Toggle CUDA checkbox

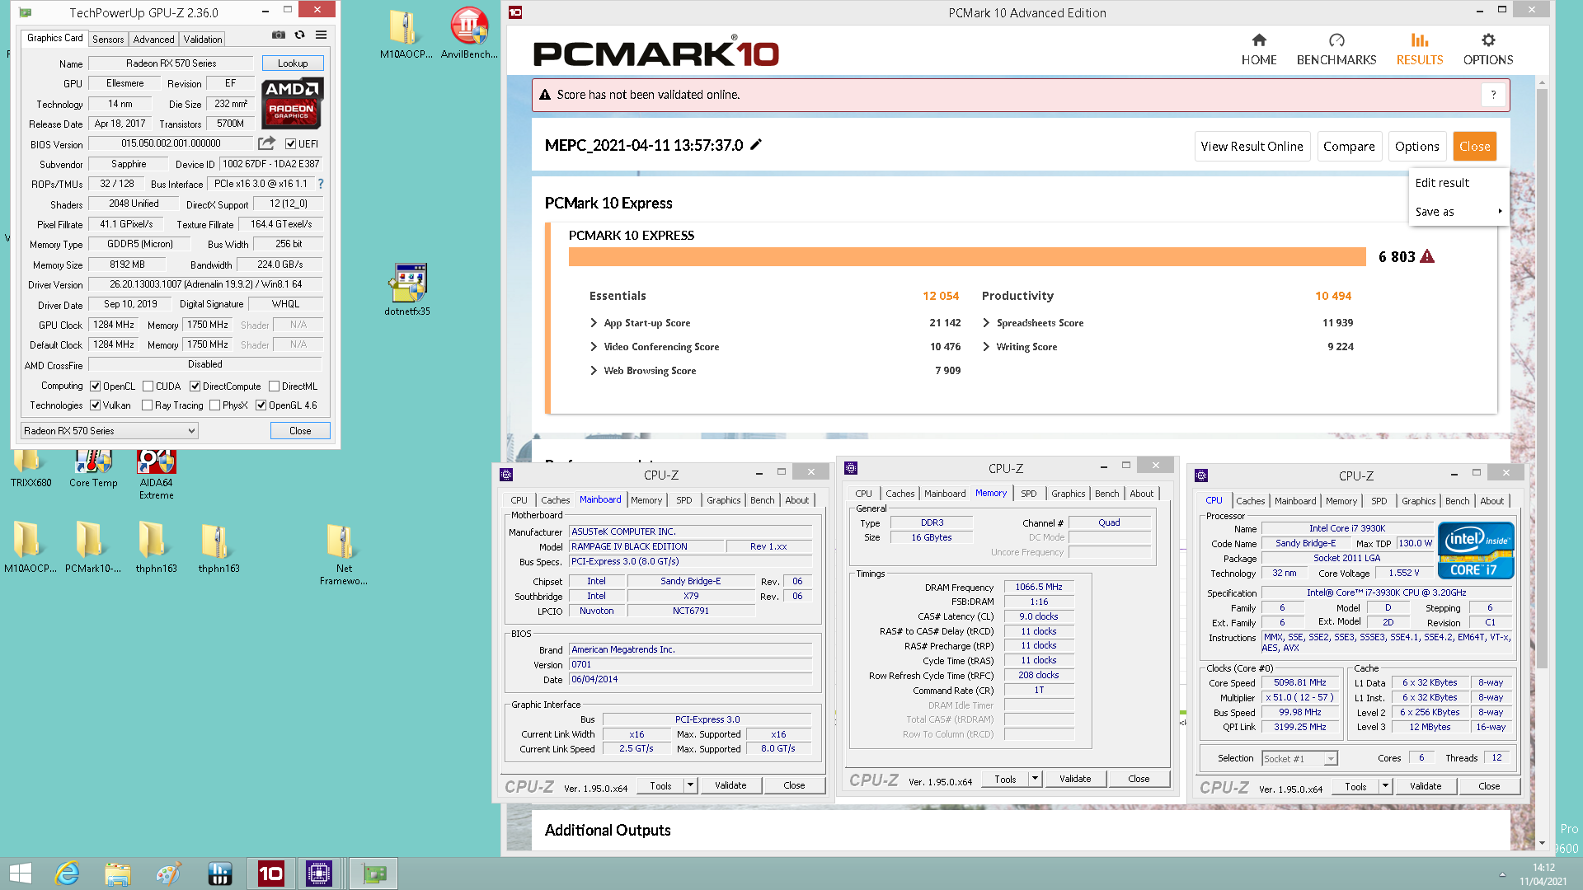(148, 386)
